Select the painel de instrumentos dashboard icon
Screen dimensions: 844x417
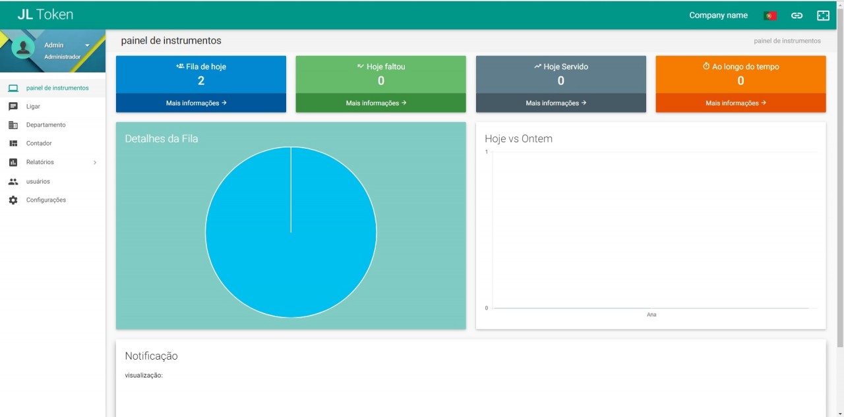(x=13, y=87)
